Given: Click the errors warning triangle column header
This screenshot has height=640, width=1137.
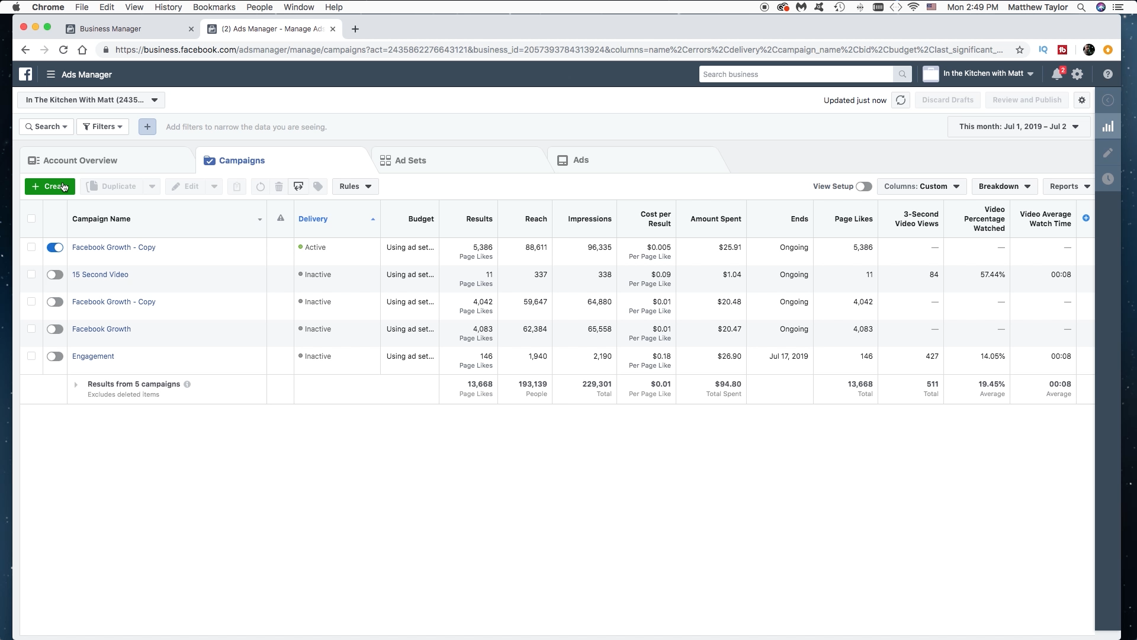Looking at the screenshot, I should click(x=281, y=218).
